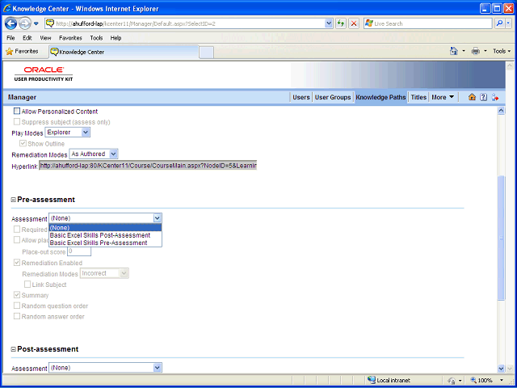Toggle the Link Subject checkbox
This screenshot has width=517, height=388.
click(27, 284)
